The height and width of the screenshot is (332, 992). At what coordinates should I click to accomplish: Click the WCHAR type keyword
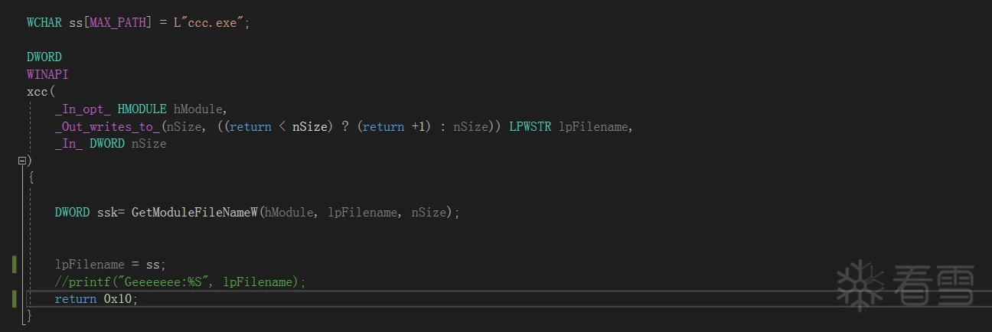pos(44,22)
